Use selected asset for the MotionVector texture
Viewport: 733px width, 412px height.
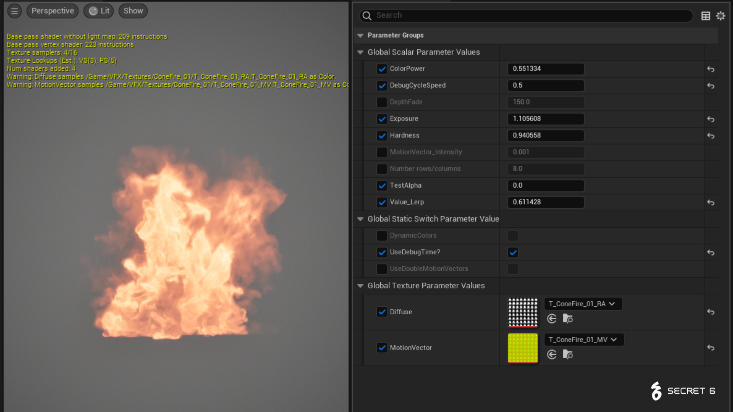pos(552,355)
